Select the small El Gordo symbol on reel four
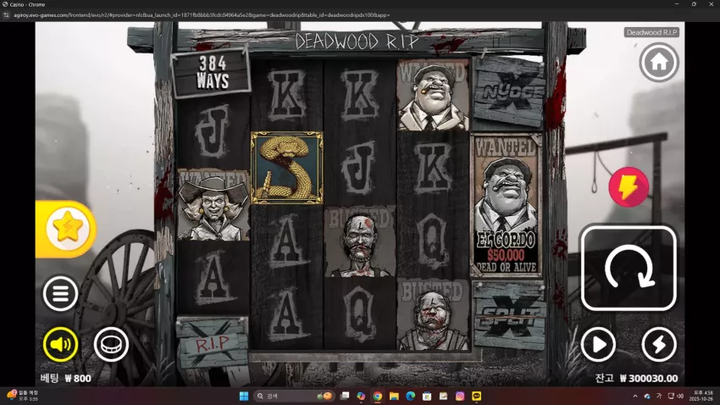The width and height of the screenshot is (720, 405). [433, 95]
